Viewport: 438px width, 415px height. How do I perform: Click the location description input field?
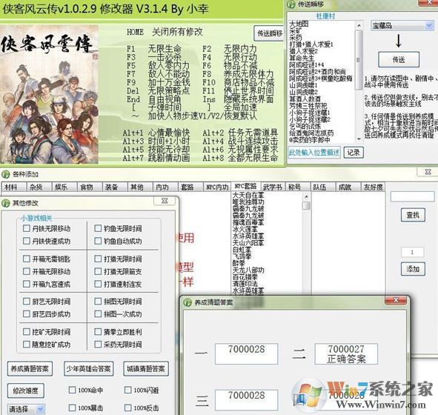[314, 153]
